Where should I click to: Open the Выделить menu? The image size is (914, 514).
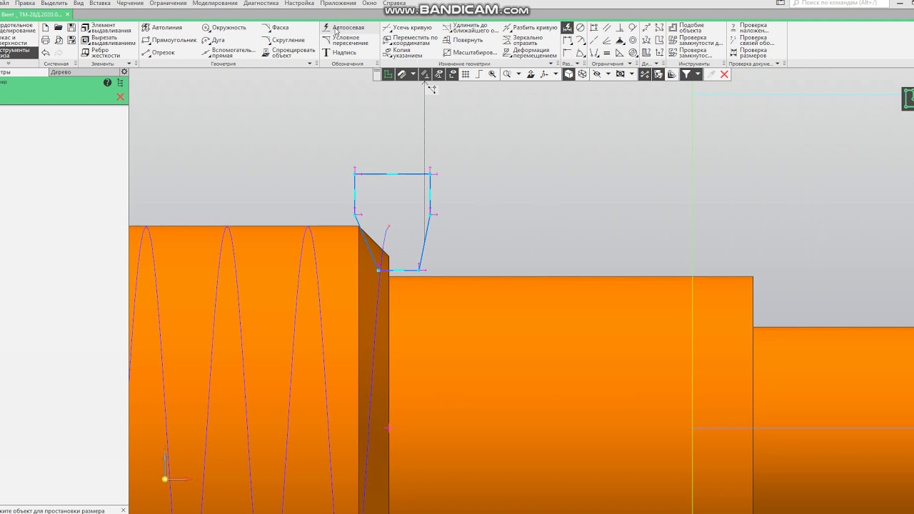tap(54, 3)
